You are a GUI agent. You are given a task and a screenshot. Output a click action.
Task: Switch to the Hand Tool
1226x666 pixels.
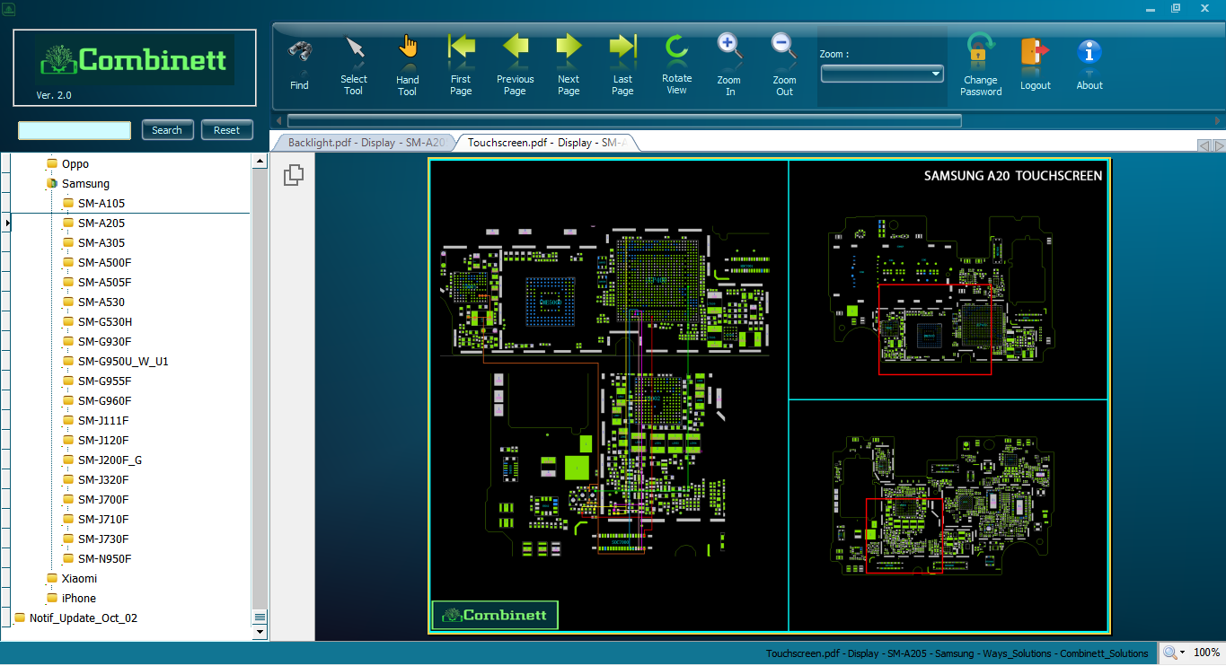(408, 65)
